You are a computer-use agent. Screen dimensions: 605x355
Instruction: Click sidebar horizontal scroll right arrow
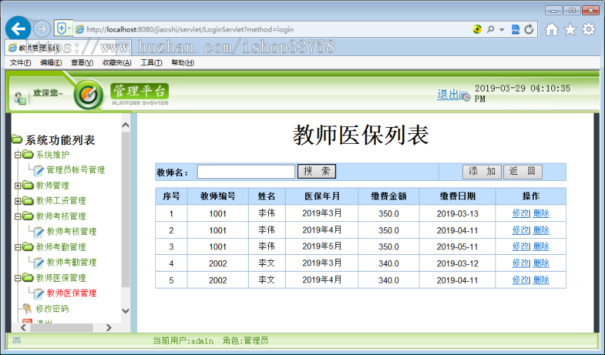(109, 327)
